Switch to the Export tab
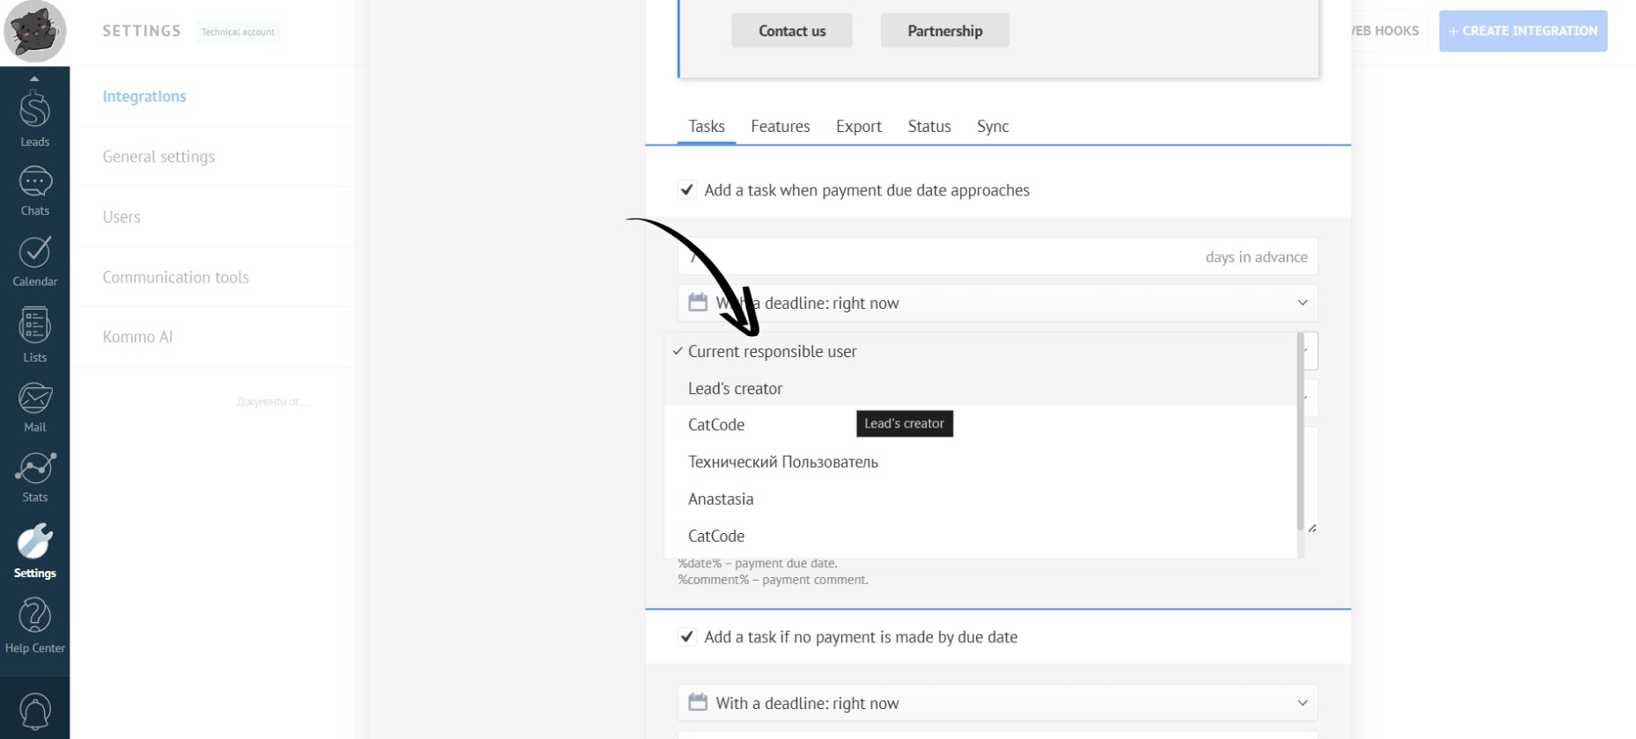The width and height of the screenshot is (1636, 739). (858, 127)
